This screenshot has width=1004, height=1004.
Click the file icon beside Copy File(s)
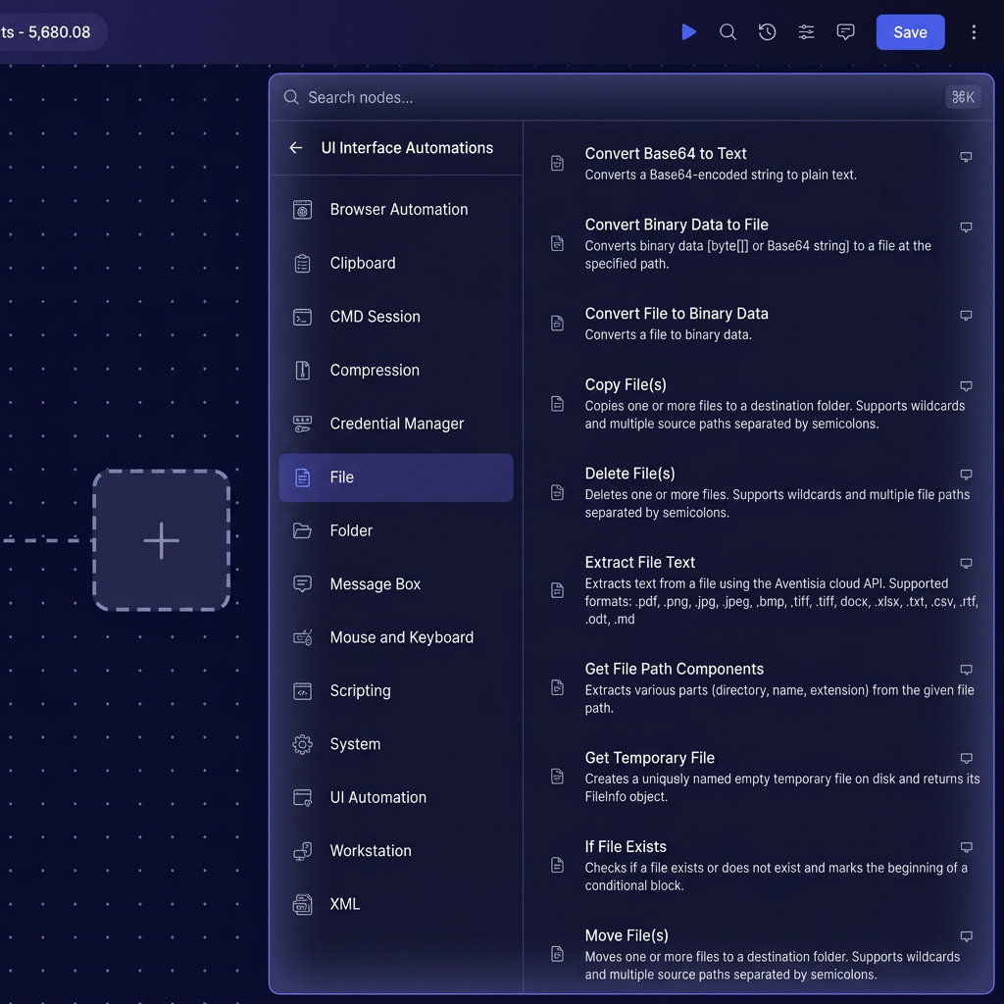pyautogui.click(x=557, y=403)
